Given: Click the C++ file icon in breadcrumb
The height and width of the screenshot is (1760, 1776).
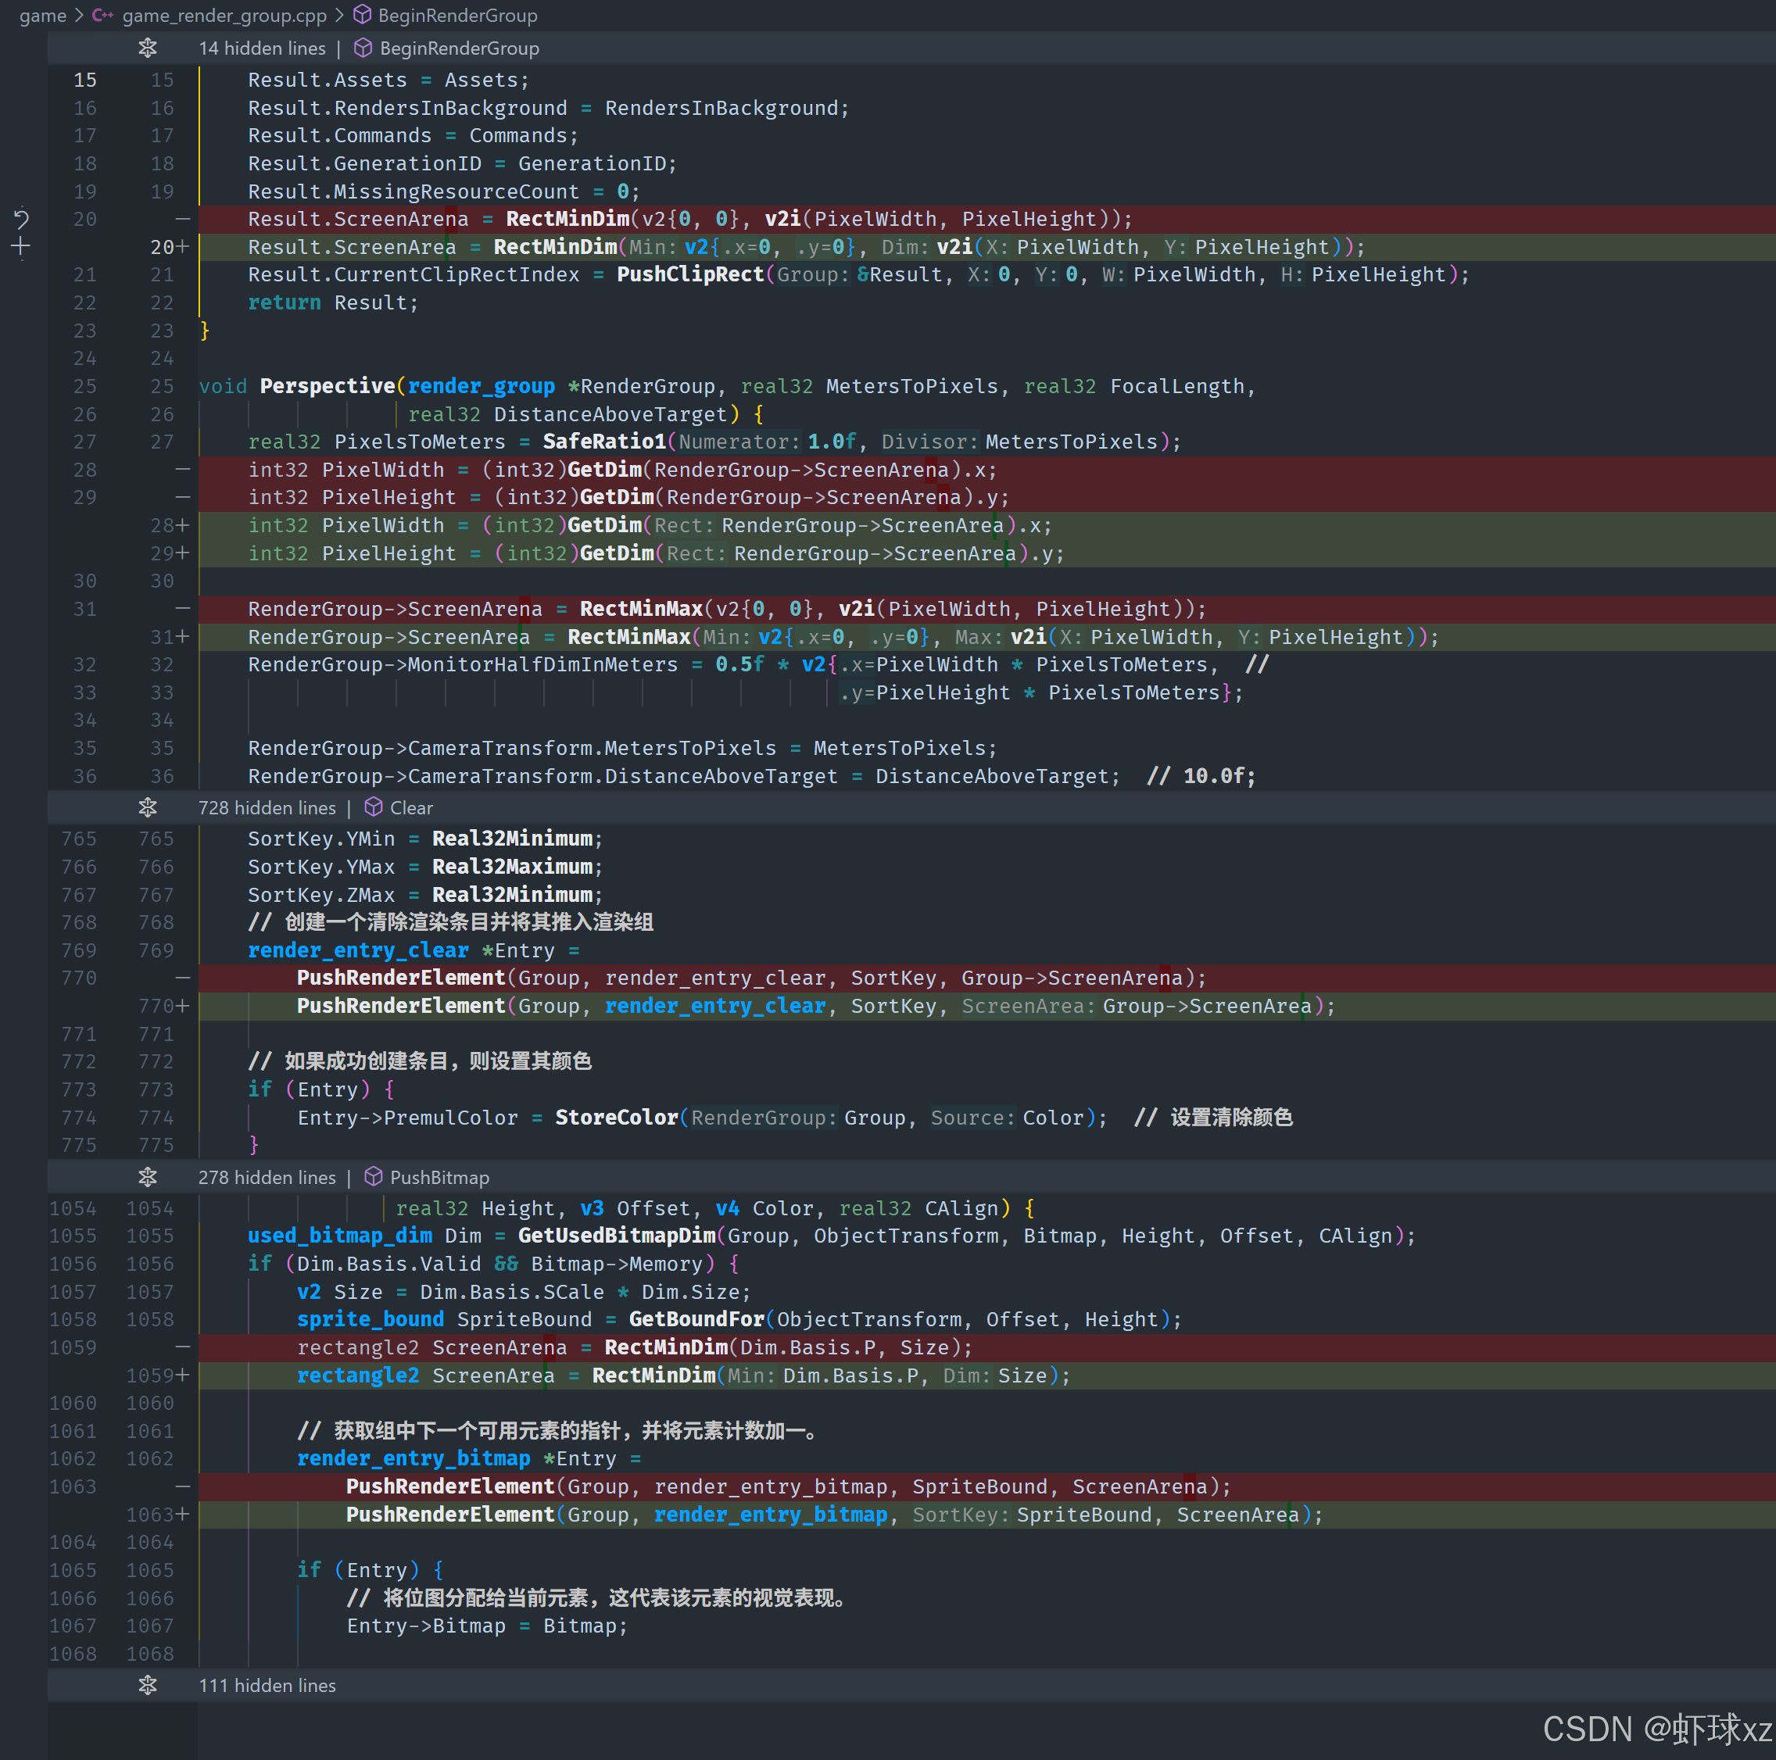Looking at the screenshot, I should 103,16.
